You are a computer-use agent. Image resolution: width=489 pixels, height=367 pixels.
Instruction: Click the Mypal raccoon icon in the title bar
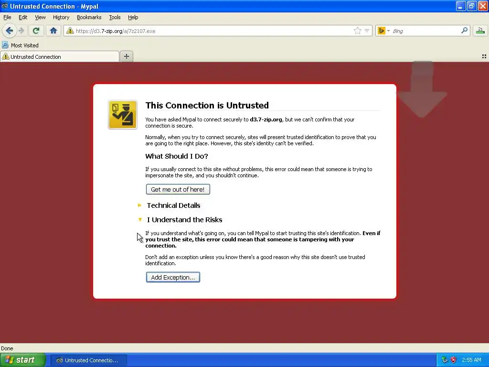coord(5,6)
